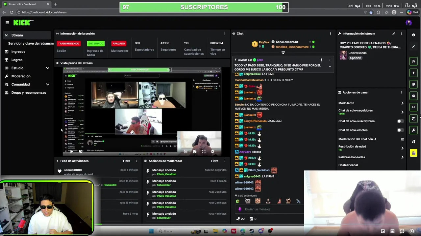
Task: Open Restricción de edad settings
Action: pyautogui.click(x=371, y=148)
